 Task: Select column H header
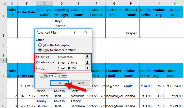click(x=131, y=4)
